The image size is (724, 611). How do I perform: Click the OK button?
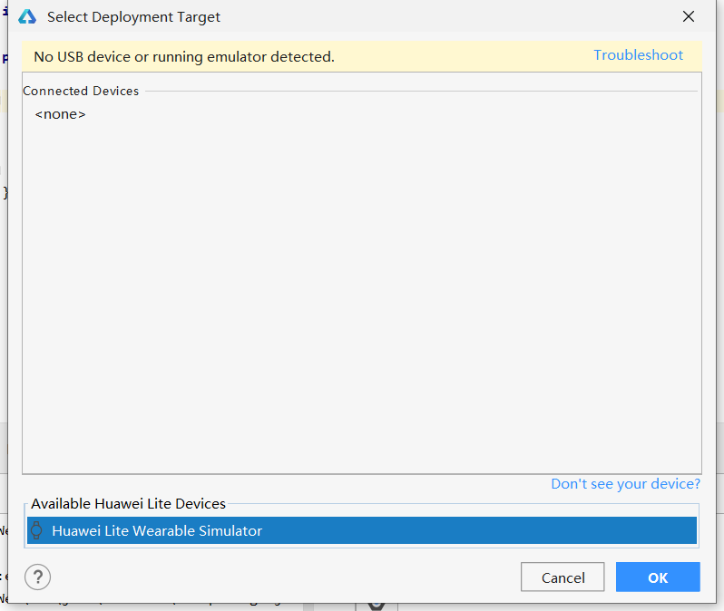(658, 577)
